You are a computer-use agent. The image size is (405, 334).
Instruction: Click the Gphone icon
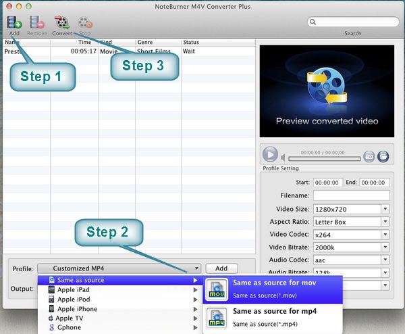coord(52,327)
